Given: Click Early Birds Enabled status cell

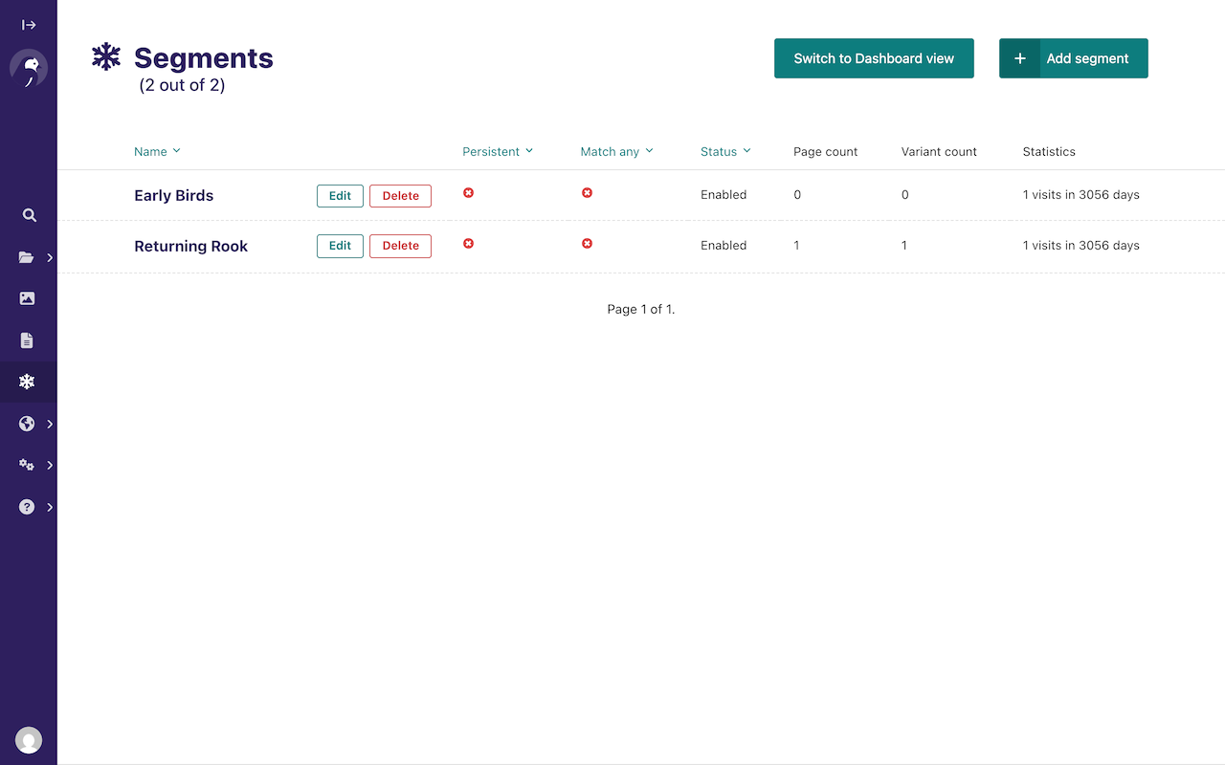Looking at the screenshot, I should click(724, 194).
